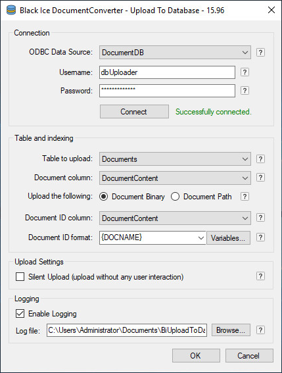
Task: Open help for Table to upload
Action: (260, 159)
